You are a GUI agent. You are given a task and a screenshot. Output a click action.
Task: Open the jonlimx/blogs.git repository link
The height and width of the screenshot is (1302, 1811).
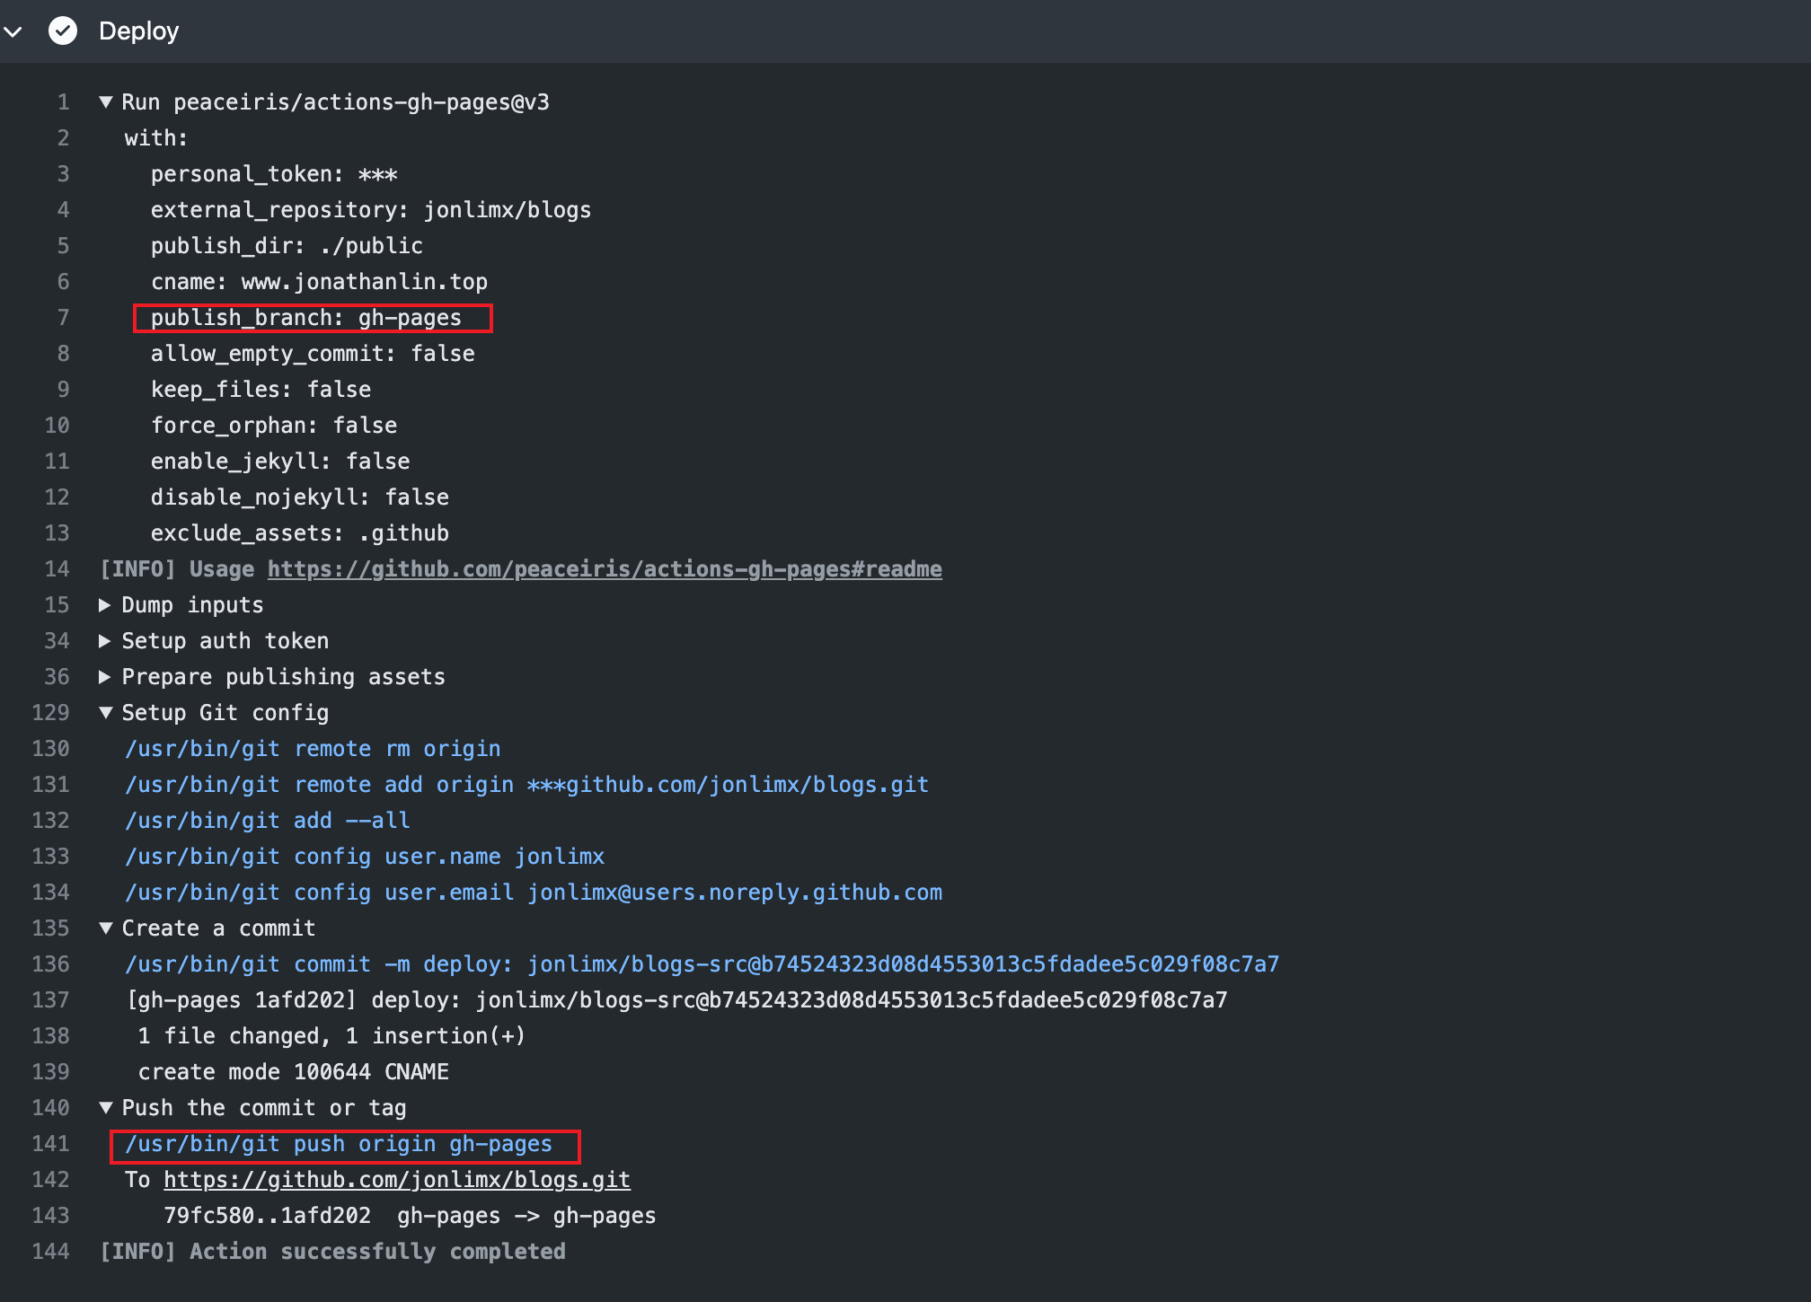(397, 1180)
